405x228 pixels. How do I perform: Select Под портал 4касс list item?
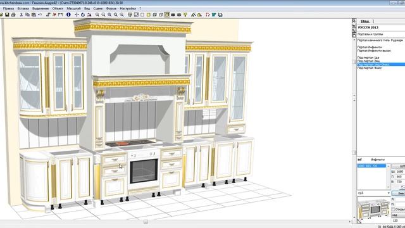[x=370, y=68]
